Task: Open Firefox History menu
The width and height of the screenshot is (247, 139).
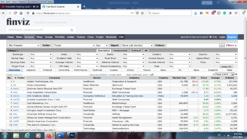Action: coord(22,2)
